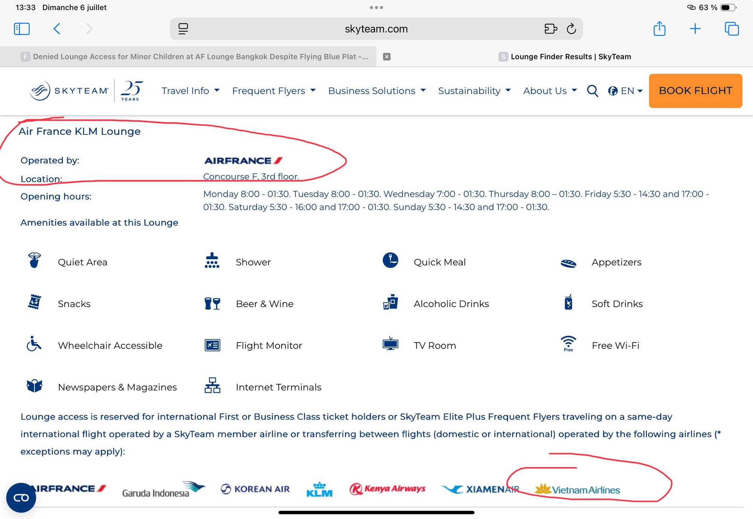Toggle the Safari sidebar icon
The width and height of the screenshot is (753, 519).
point(21,29)
